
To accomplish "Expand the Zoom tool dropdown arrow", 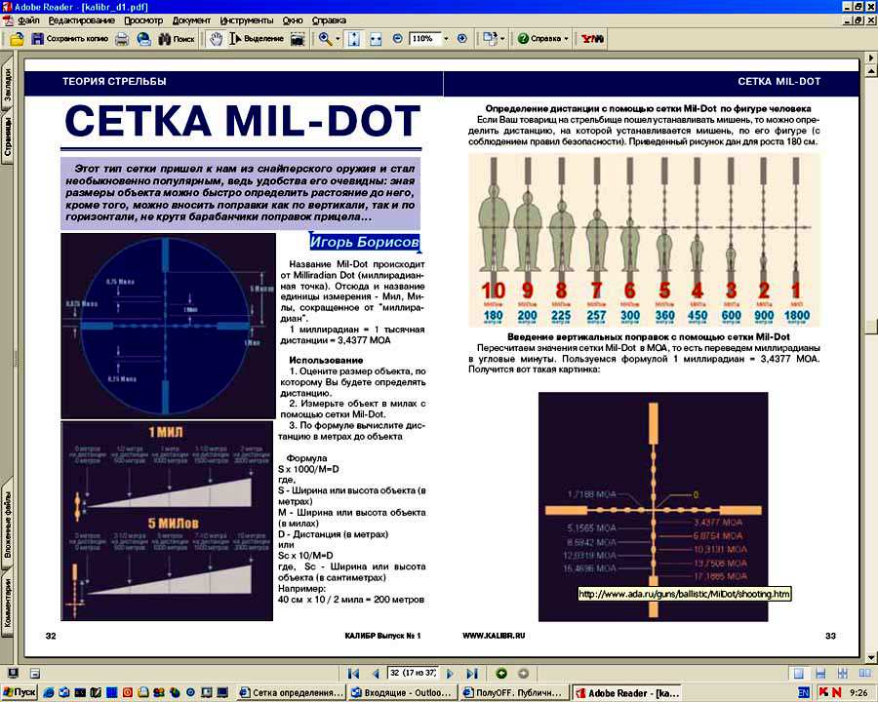I will coord(338,39).
